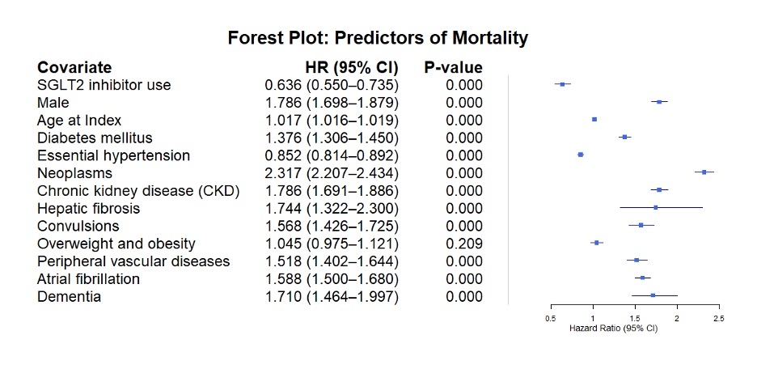Screen dimensions: 757x369
Task: Select the Covariate column header
Action: (74, 67)
